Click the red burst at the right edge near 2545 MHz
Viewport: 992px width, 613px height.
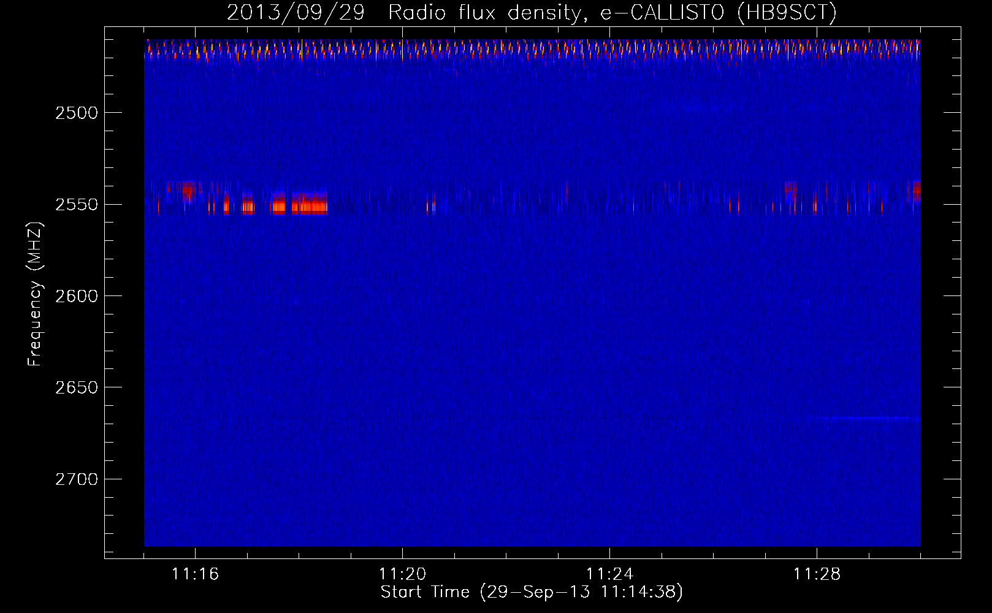pyautogui.click(x=917, y=191)
